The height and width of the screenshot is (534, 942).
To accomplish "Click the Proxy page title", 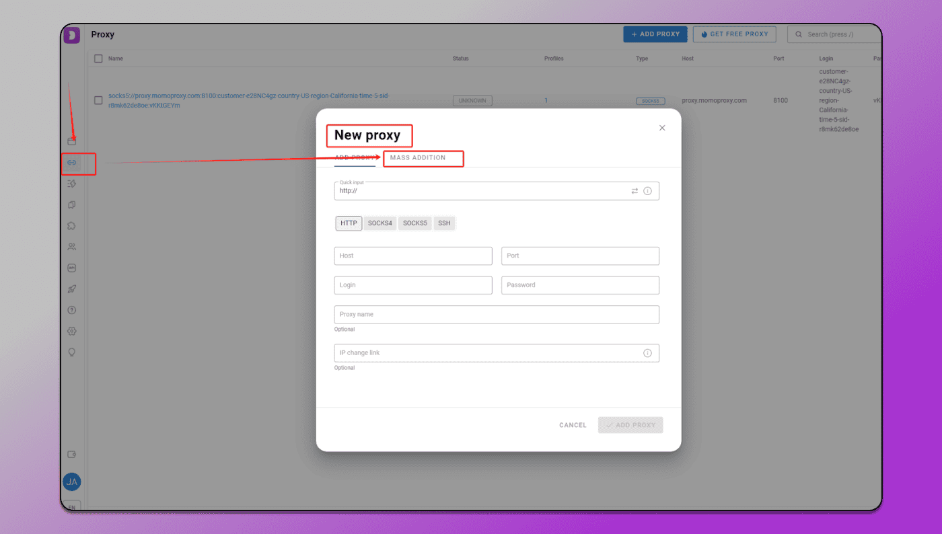I will click(103, 34).
